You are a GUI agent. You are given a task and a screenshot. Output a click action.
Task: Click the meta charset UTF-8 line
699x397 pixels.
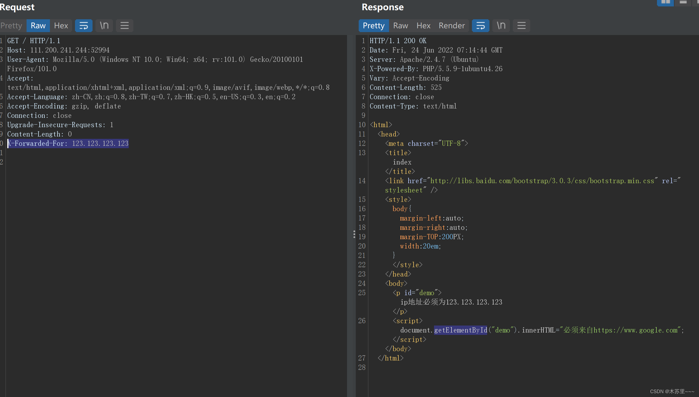[x=426, y=144]
